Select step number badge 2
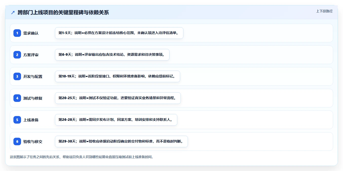Image resolution: width=343 pixels, height=171 pixels. [17, 55]
